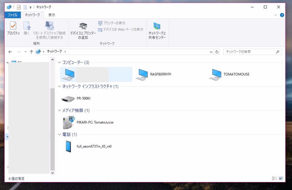Collapse the 電話 group header
Viewport: 292px width, 190px height.
[x=60, y=134]
